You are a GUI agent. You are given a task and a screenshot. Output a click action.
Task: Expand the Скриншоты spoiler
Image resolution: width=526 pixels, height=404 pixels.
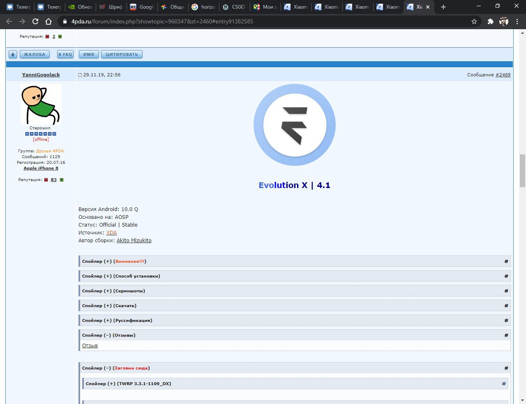point(294,291)
